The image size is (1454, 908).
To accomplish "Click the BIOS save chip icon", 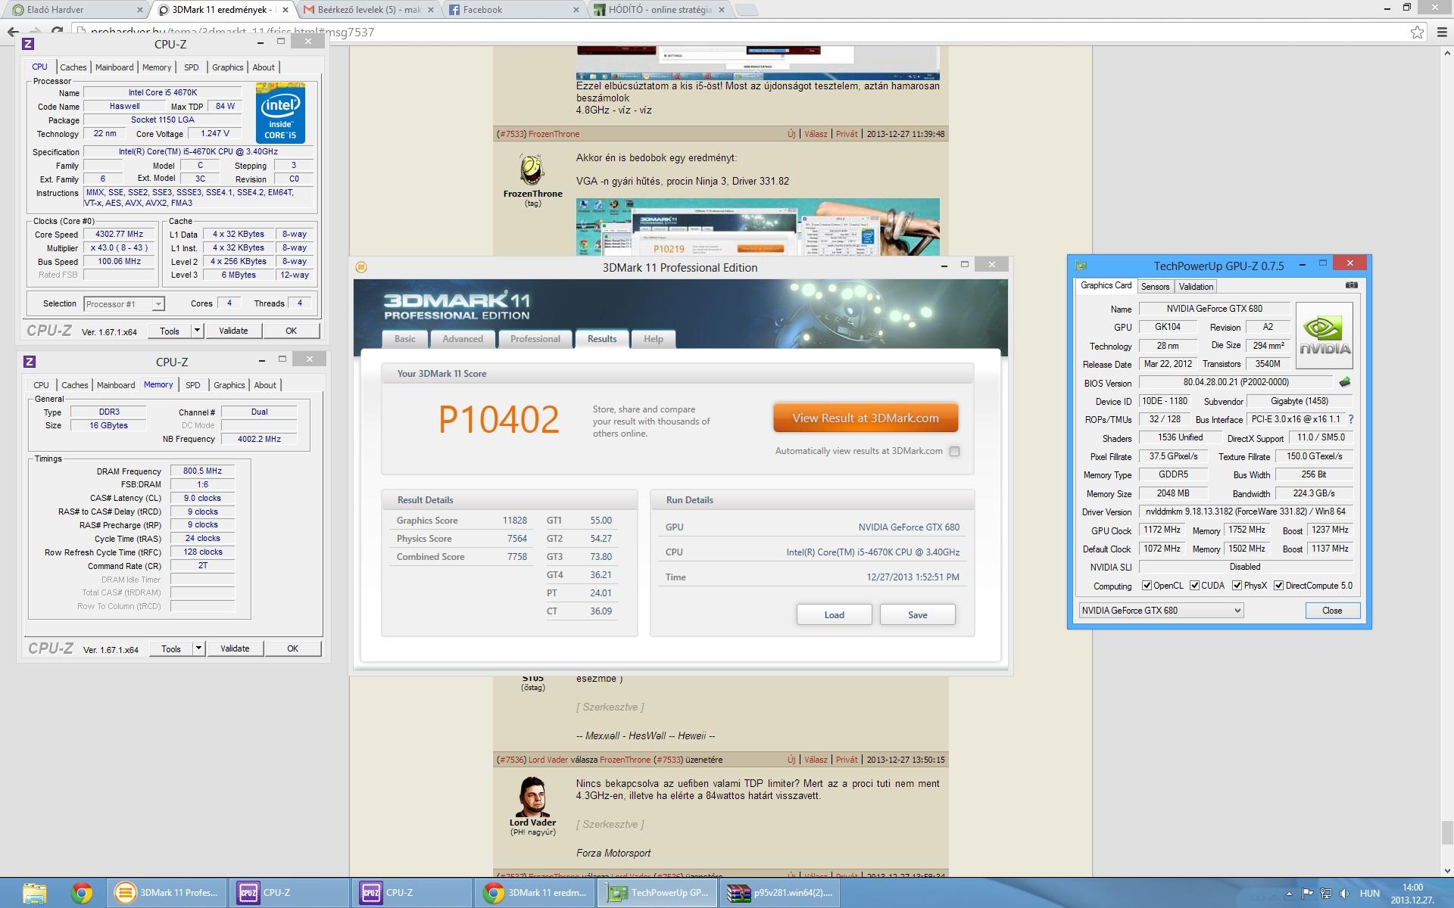I will pyautogui.click(x=1345, y=382).
